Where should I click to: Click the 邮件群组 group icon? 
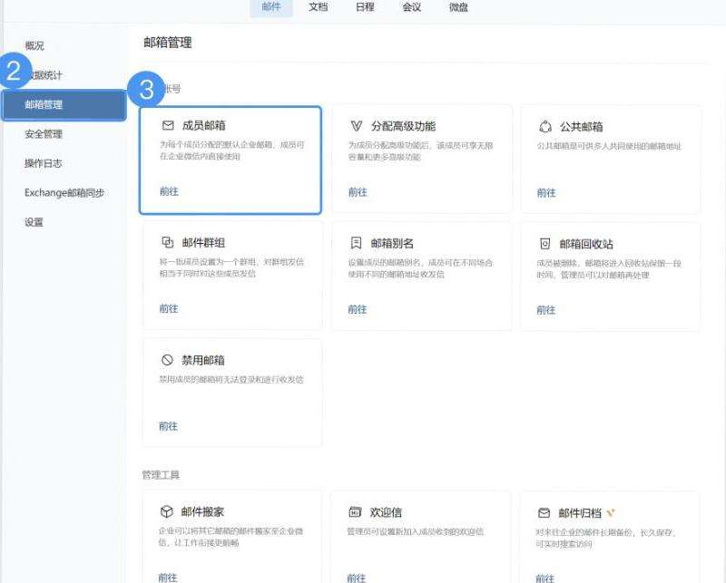coord(167,243)
